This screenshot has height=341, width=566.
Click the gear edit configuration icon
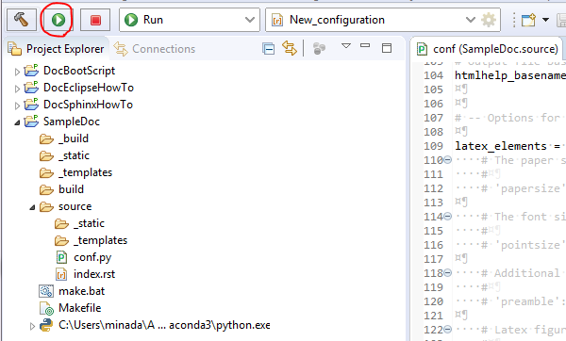489,20
